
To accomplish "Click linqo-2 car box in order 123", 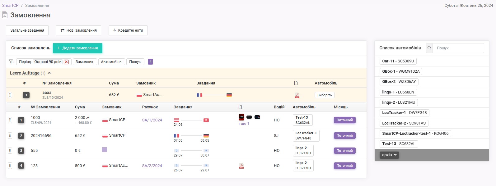I will coord(303,166).
